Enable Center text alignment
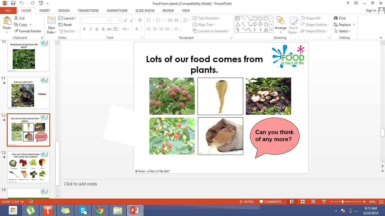The image size is (385, 216). tap(155, 29)
